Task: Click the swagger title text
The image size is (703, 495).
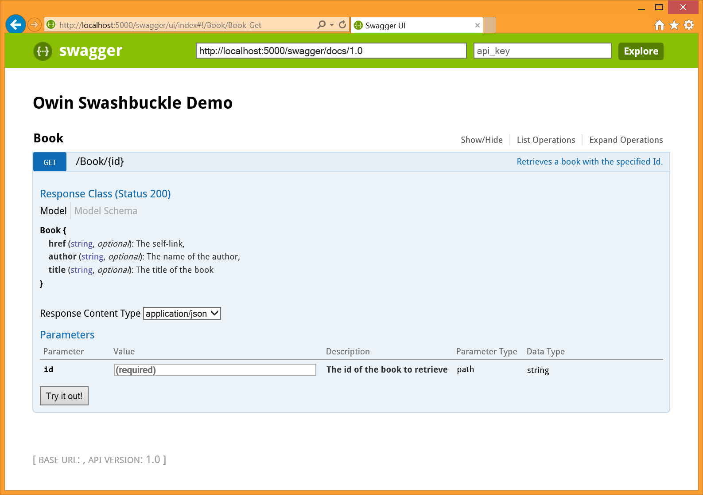Action: tap(90, 51)
